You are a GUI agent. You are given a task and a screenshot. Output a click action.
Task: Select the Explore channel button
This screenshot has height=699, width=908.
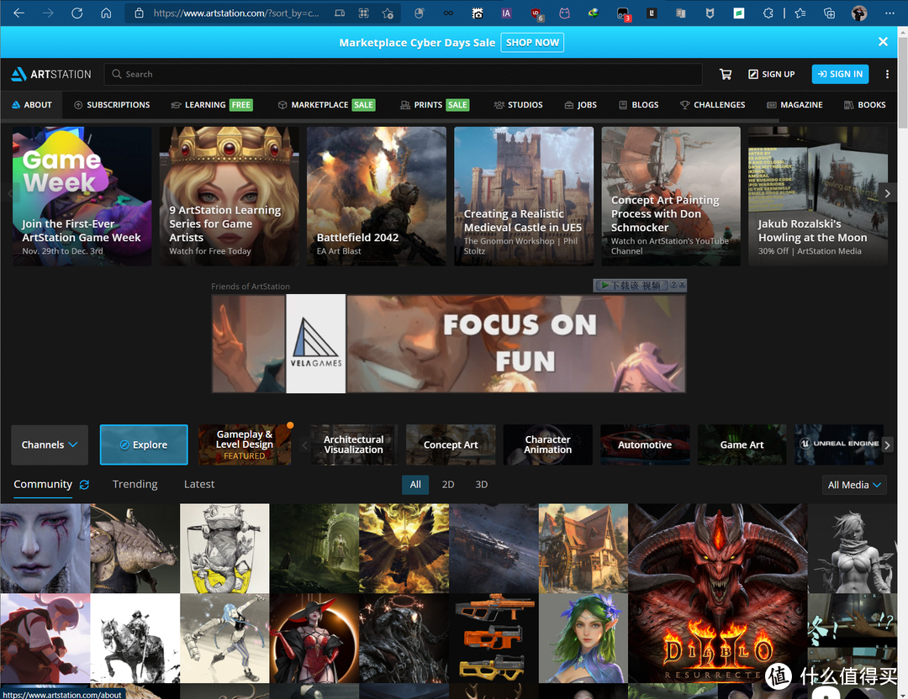(x=144, y=444)
